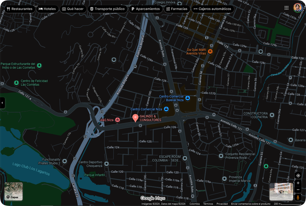
Task: Find Cajeros automáticos nearby
Action: point(212,9)
